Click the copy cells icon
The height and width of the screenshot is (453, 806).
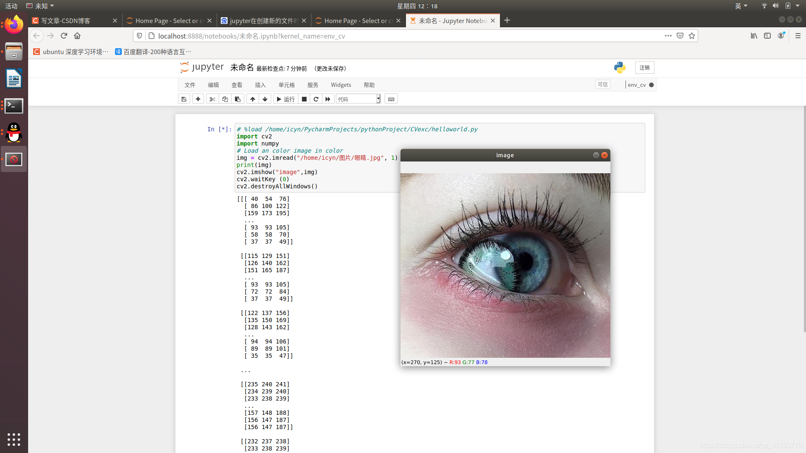(225, 99)
